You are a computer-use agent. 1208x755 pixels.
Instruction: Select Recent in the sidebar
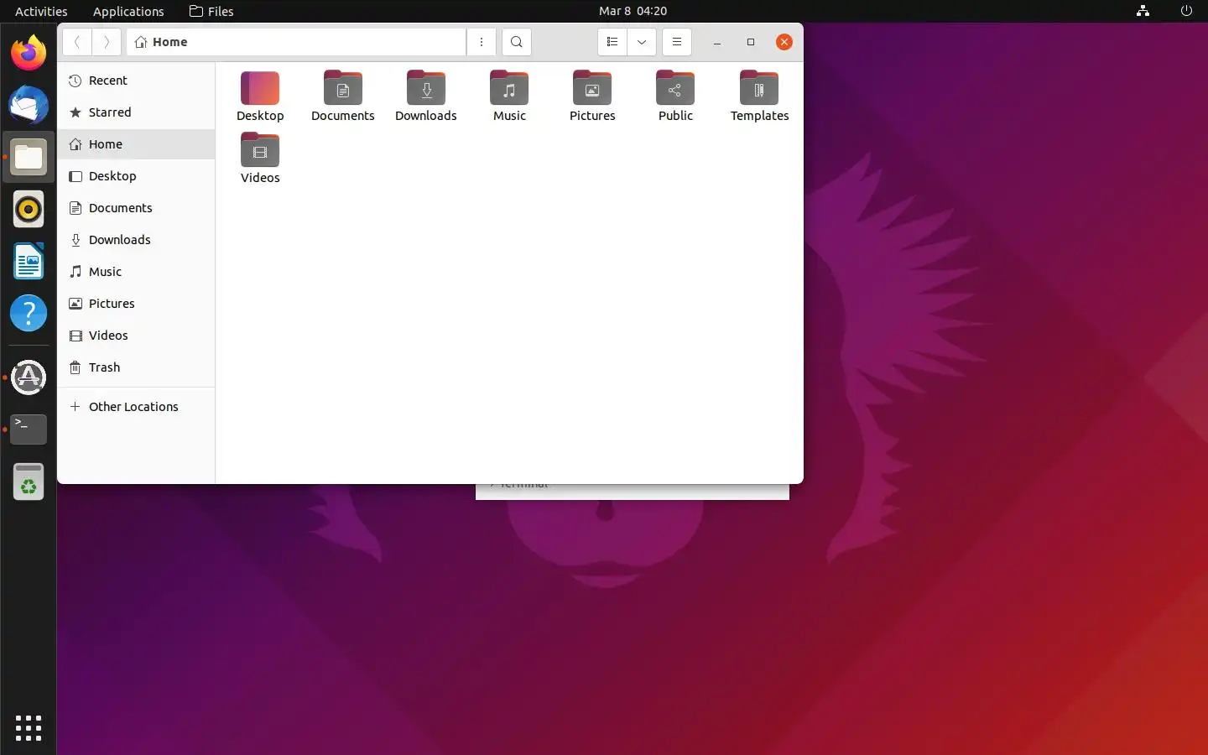coord(136,81)
